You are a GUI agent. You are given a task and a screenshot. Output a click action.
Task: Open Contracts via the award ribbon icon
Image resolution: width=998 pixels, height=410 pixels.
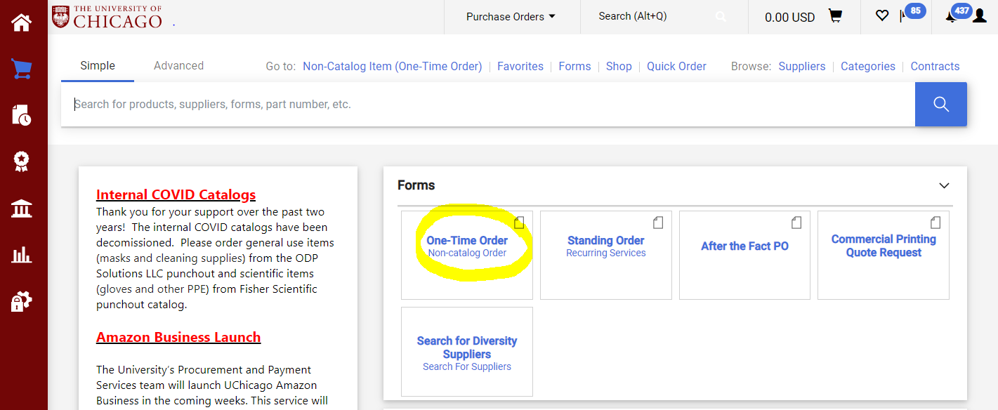(x=20, y=161)
